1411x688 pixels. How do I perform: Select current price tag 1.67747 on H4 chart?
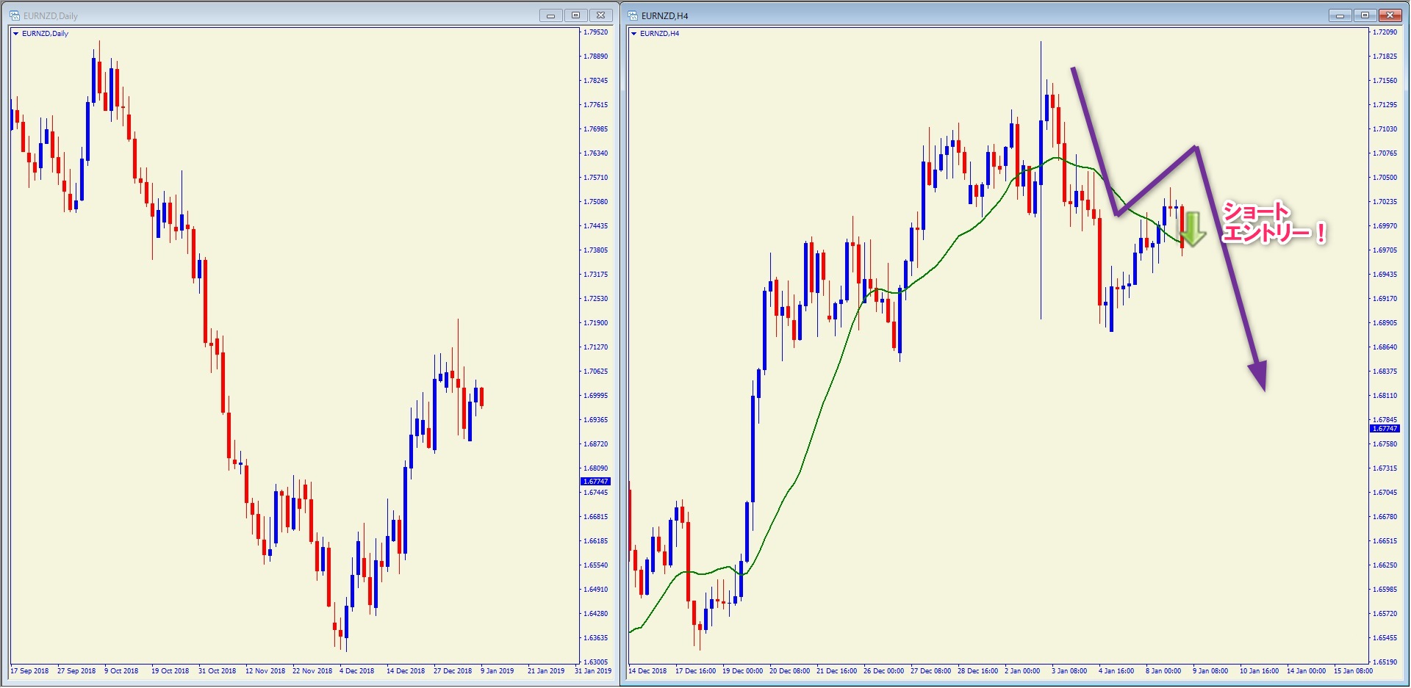point(1385,429)
